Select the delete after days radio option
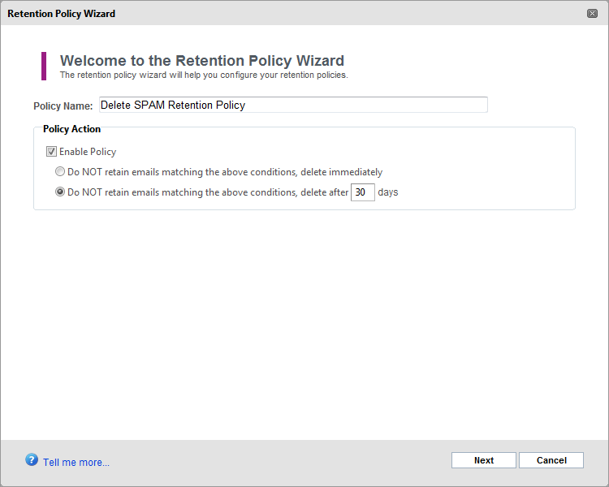 [x=60, y=192]
